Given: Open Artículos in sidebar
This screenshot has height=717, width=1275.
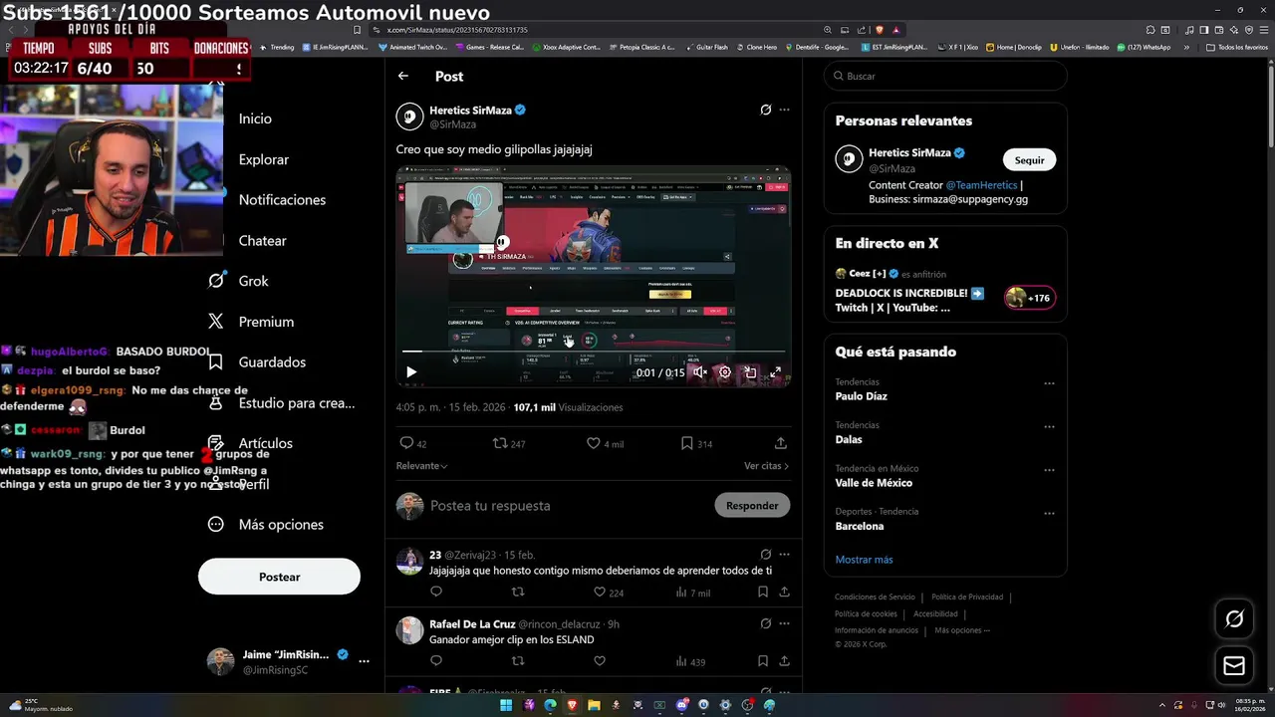Looking at the screenshot, I should [x=250, y=443].
